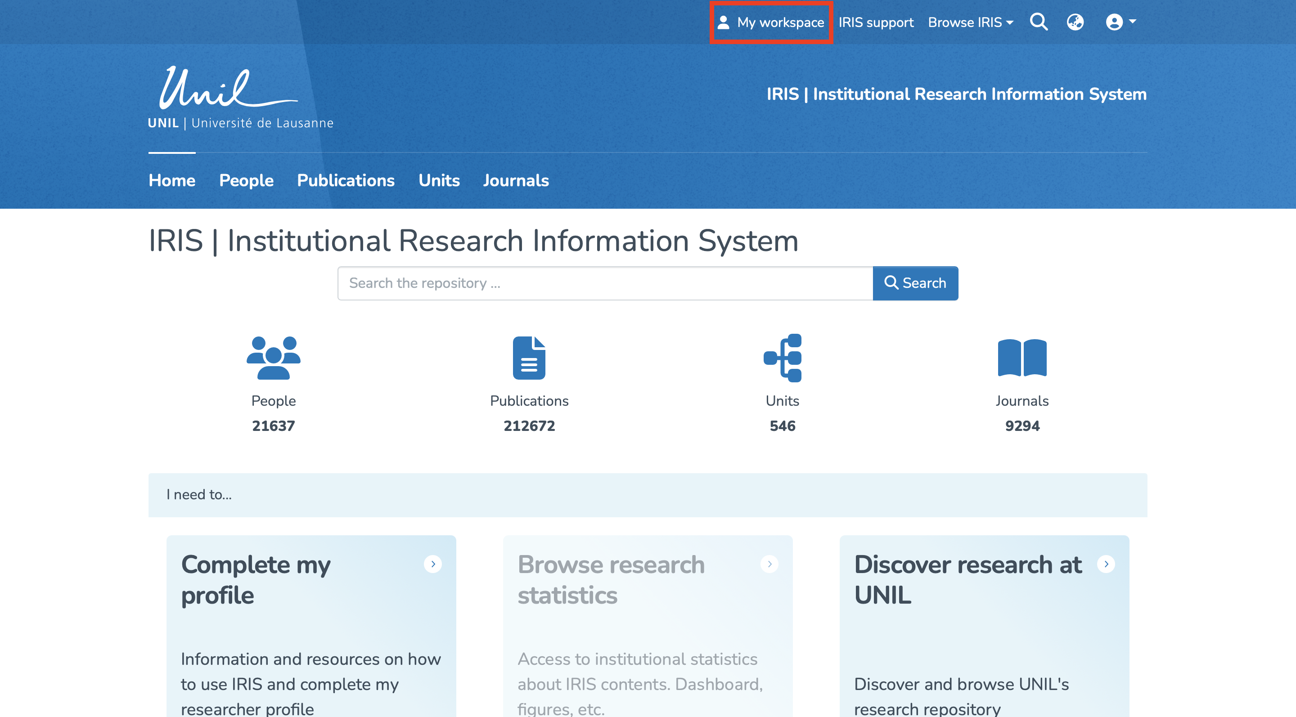Image resolution: width=1296 pixels, height=717 pixels.
Task: Select the Journals navigation tab
Action: tap(516, 180)
